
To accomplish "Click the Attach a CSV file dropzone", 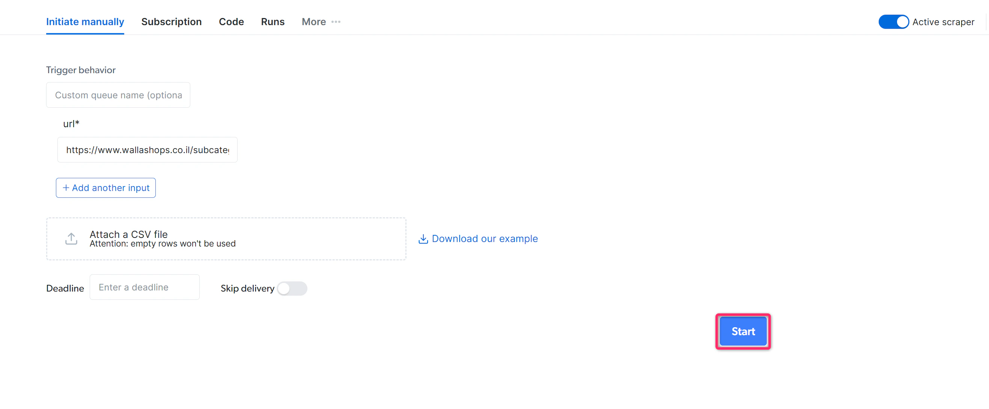I will 226,239.
